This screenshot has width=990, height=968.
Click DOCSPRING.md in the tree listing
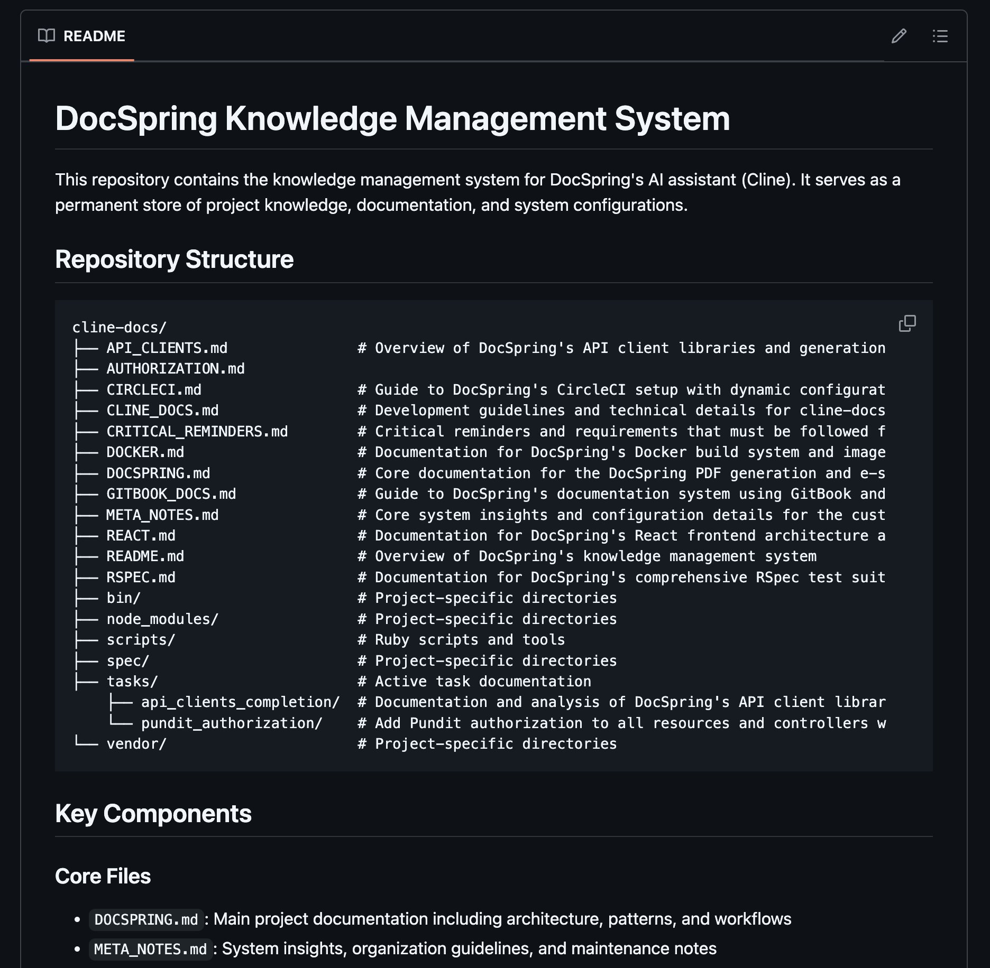tap(158, 473)
